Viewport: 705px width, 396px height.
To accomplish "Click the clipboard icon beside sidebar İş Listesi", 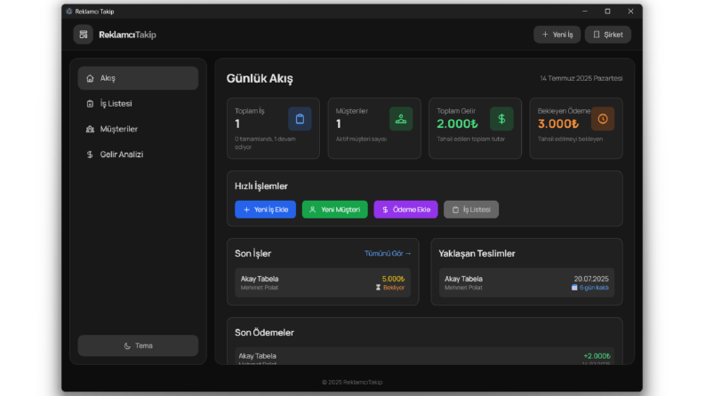I will (x=90, y=104).
